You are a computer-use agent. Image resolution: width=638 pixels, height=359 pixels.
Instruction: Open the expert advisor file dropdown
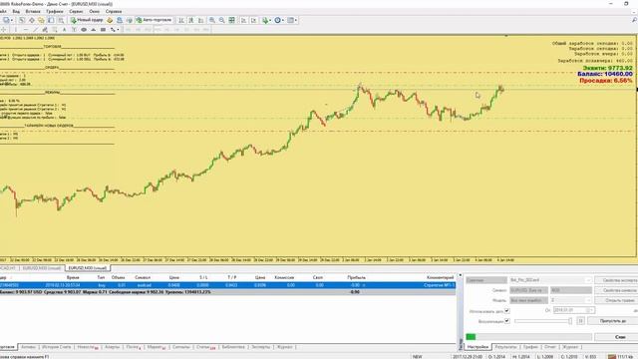tap(588, 280)
